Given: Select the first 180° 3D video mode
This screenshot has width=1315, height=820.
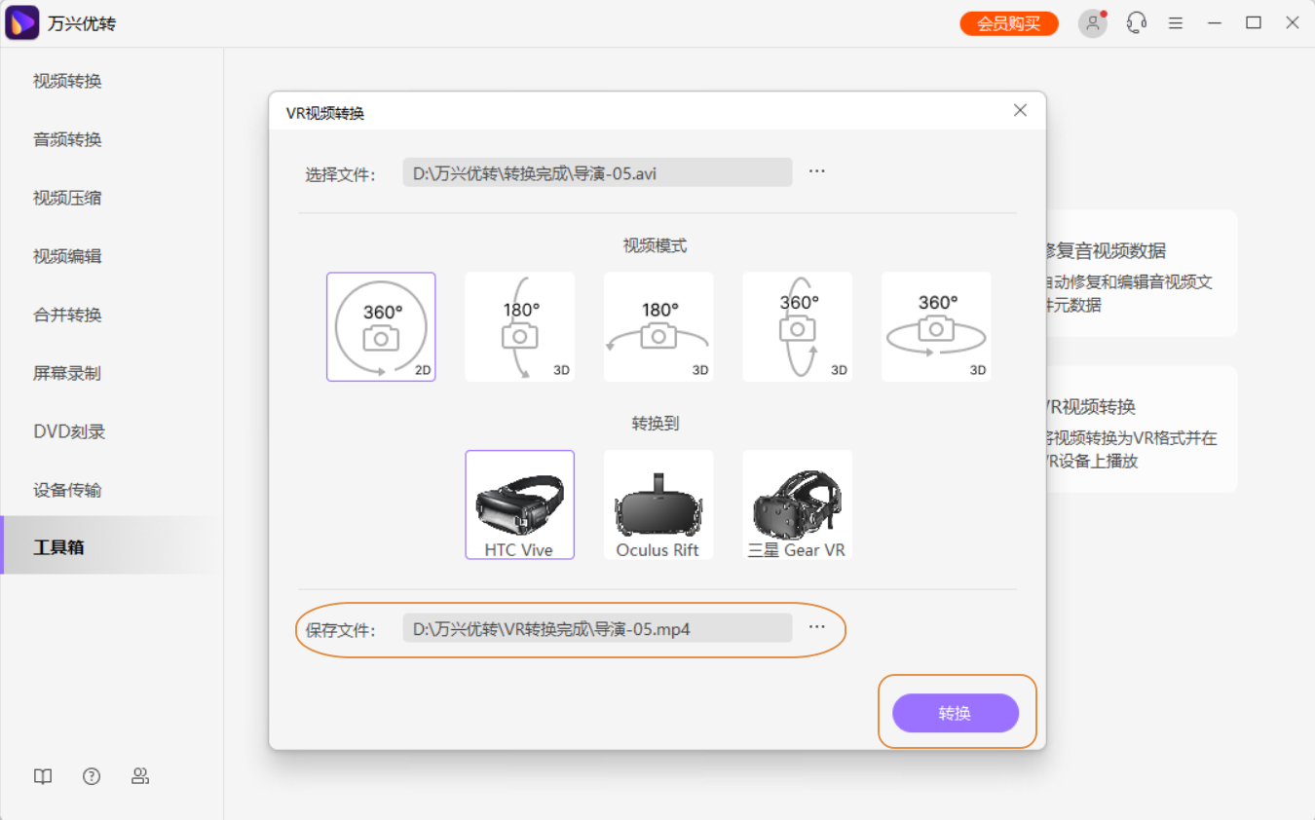Looking at the screenshot, I should [519, 326].
